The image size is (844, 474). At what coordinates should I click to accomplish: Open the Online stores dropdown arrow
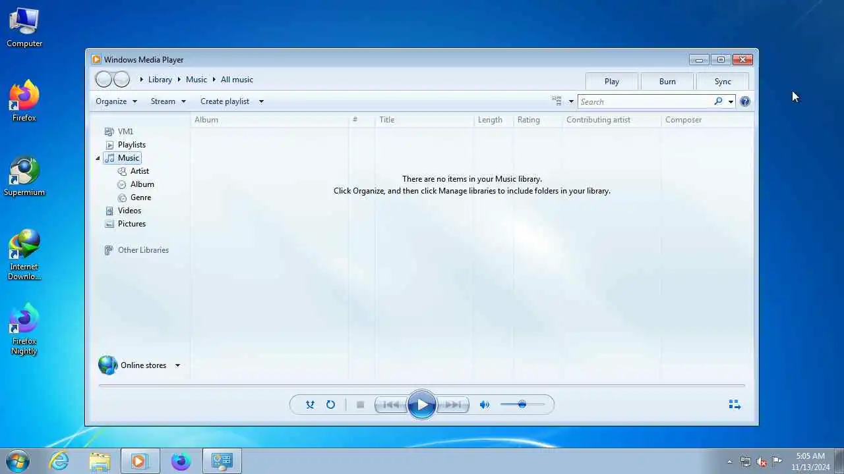tap(177, 365)
